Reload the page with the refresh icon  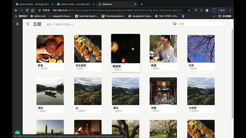(27, 10)
